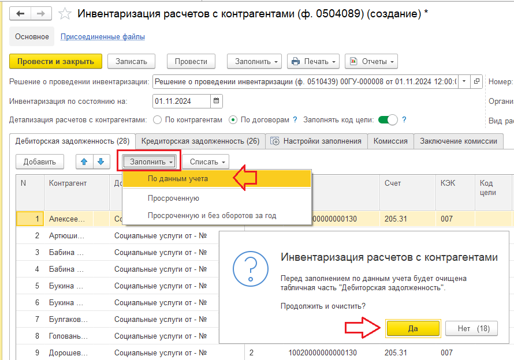Open the table Заполнить dropdown
This screenshot has height=360, width=514.
(149, 162)
